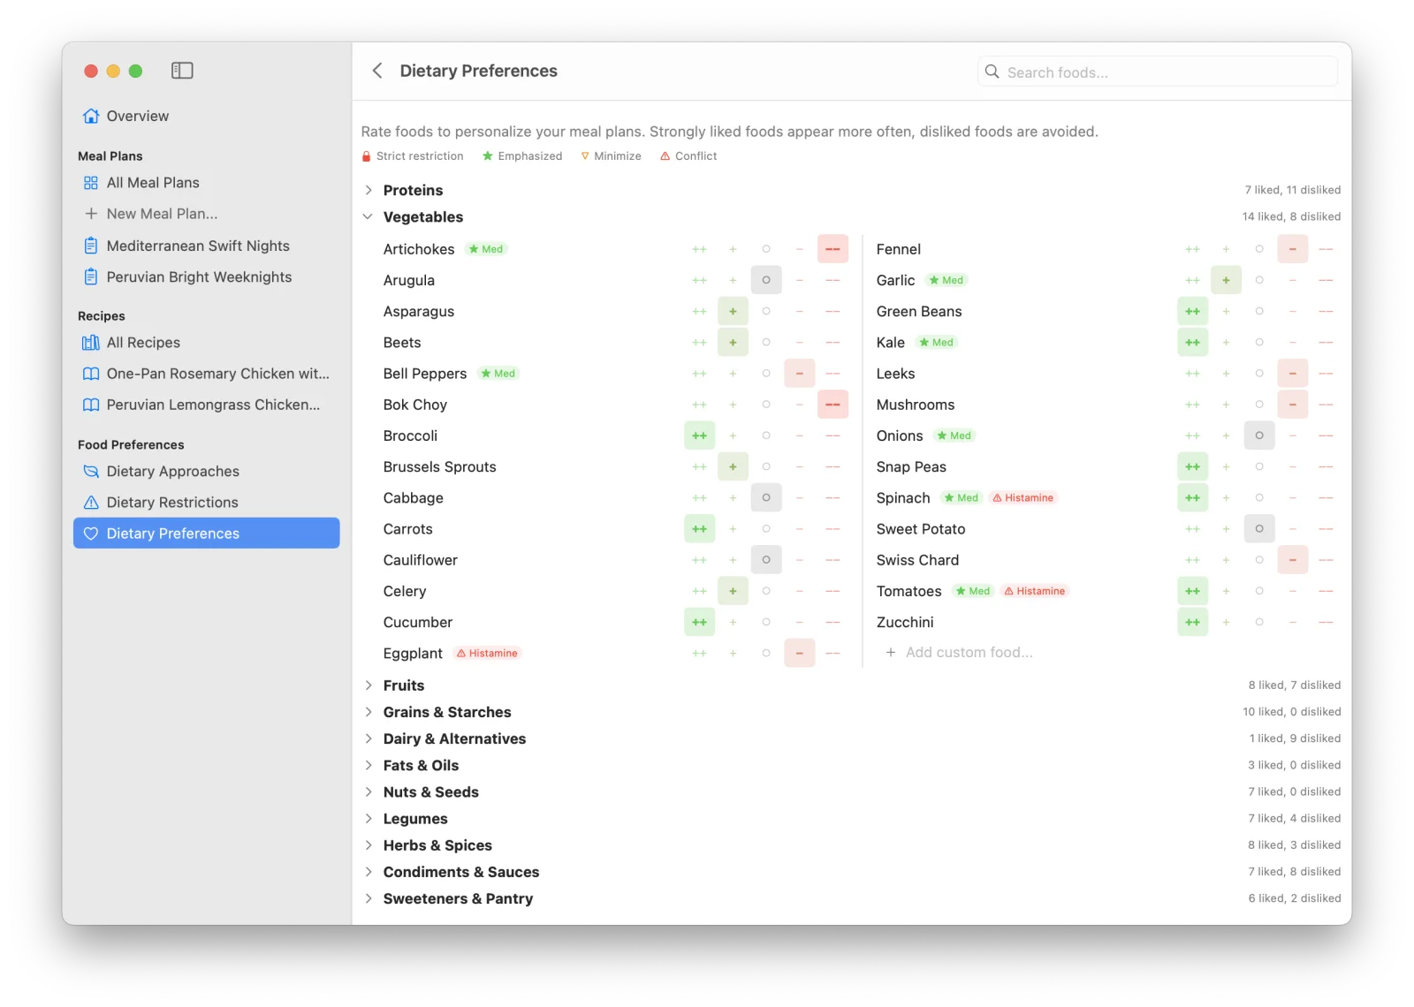Open Overview in the sidebar
Viewport: 1414px width, 1007px height.
coord(207,116)
